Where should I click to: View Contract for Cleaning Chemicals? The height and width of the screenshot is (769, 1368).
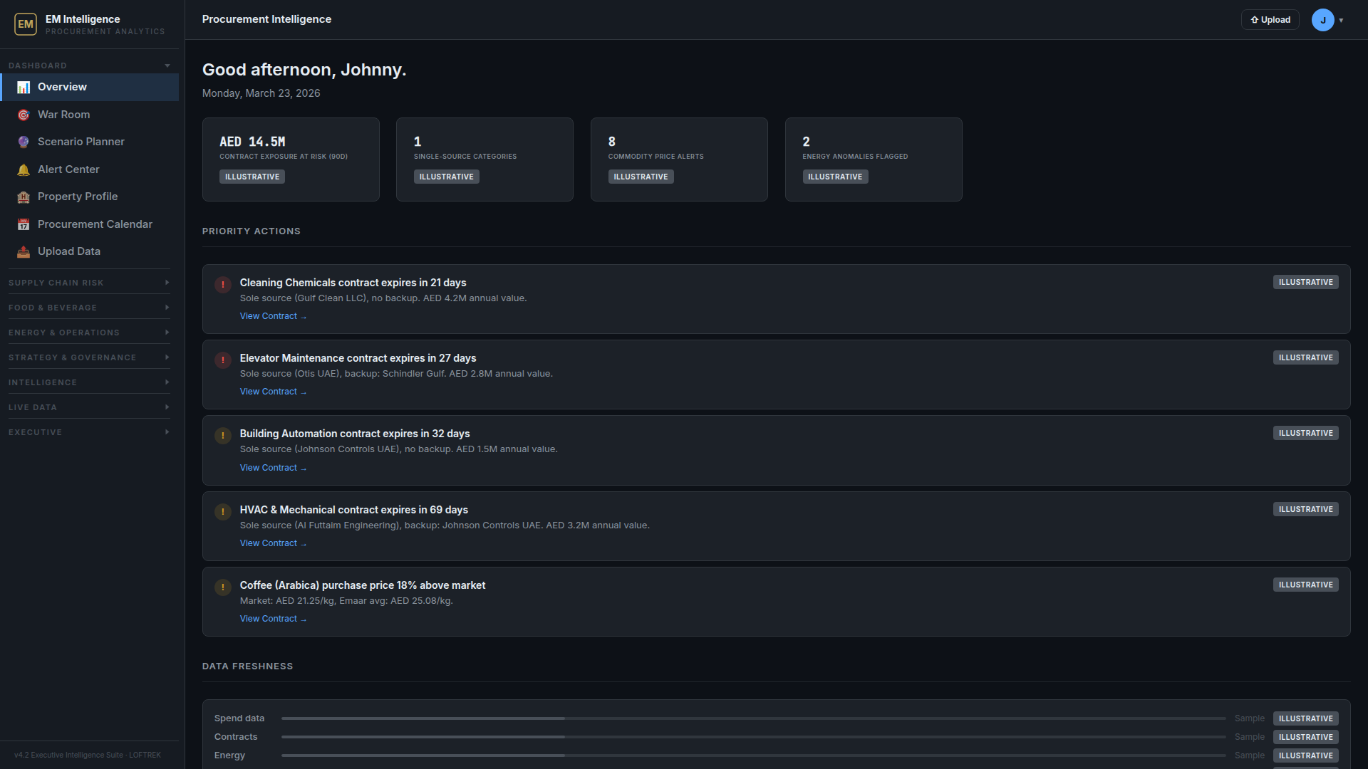(x=273, y=316)
